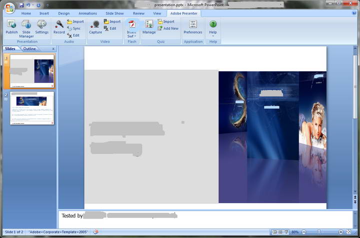Switch to the Animations ribbon tab
360x238 pixels.
pos(87,13)
